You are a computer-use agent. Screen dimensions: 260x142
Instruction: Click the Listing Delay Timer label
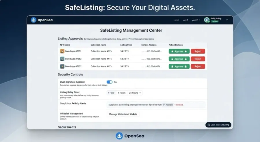coord(70,92)
